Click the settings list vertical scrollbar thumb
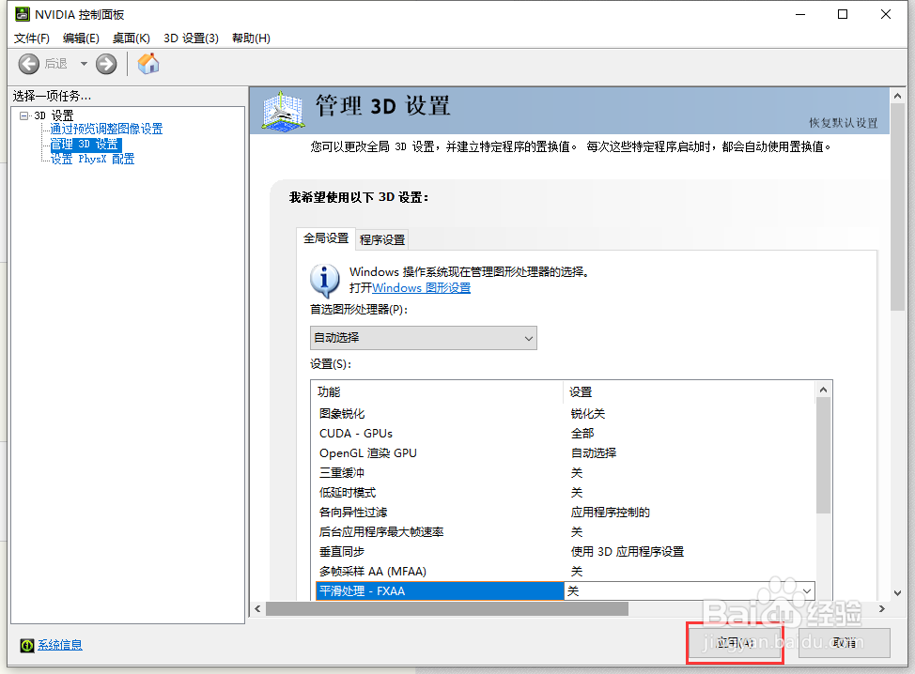 823,455
